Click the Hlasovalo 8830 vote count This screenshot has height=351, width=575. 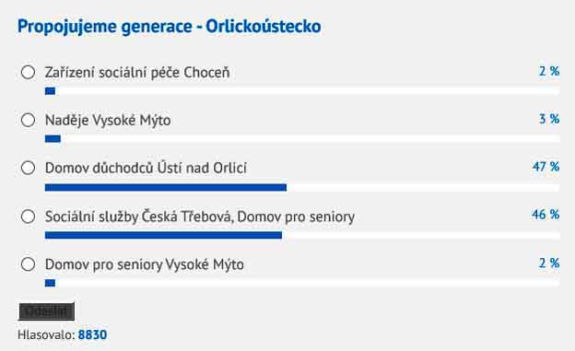pos(63,334)
